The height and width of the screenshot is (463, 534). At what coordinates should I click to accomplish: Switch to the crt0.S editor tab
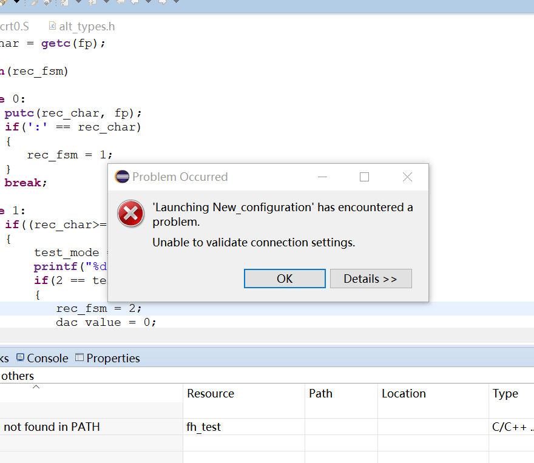15,27
